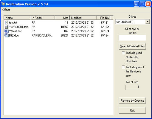Close the Restoration window
152x119 pixels.
tap(148, 4)
